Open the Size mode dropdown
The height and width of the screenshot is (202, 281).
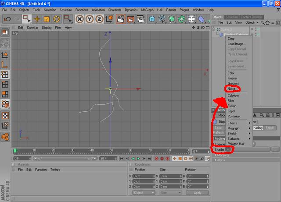170,193
